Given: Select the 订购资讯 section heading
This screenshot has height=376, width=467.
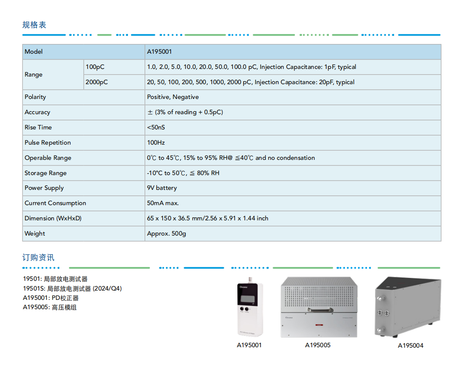Looking at the screenshot, I should pos(38,258).
